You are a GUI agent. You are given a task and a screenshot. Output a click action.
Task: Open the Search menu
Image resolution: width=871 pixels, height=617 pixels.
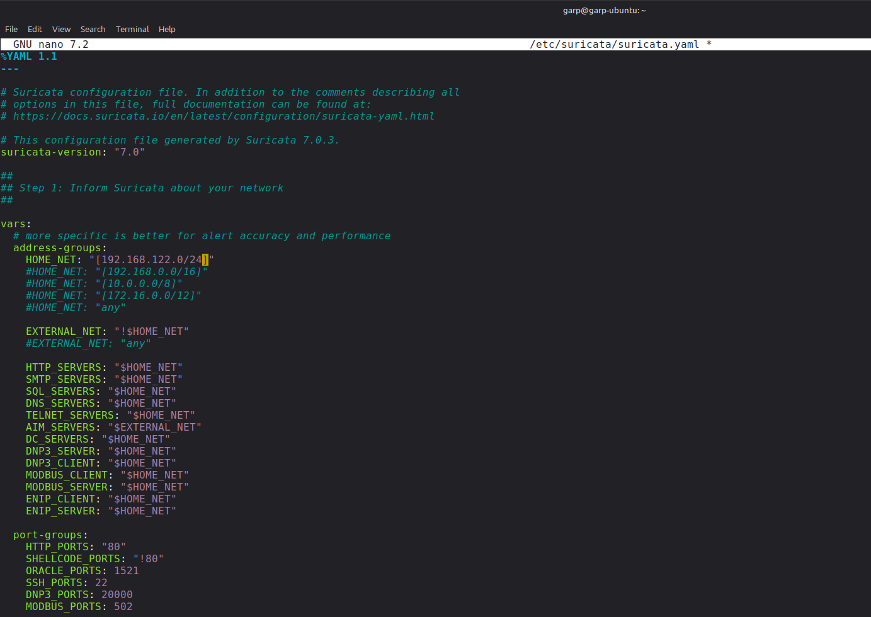click(93, 29)
